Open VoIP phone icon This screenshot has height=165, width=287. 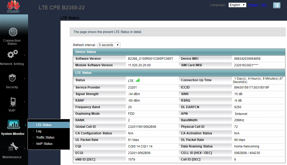(13, 102)
